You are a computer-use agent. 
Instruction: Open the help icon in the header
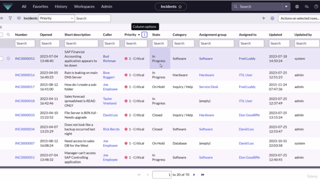[316, 6]
